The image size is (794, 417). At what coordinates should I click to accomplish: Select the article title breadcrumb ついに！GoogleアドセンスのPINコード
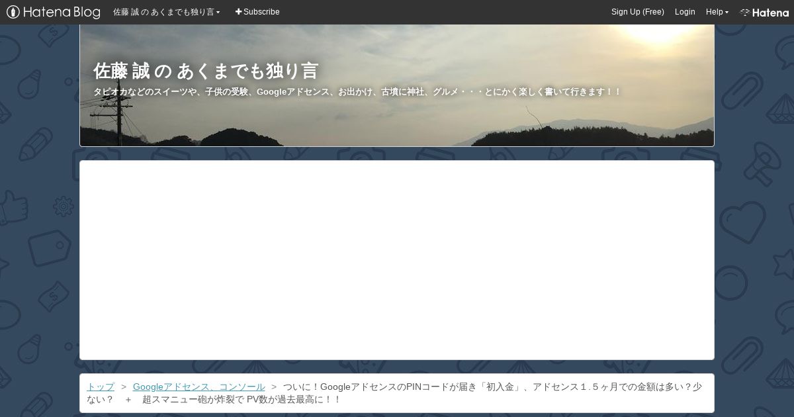394,393
